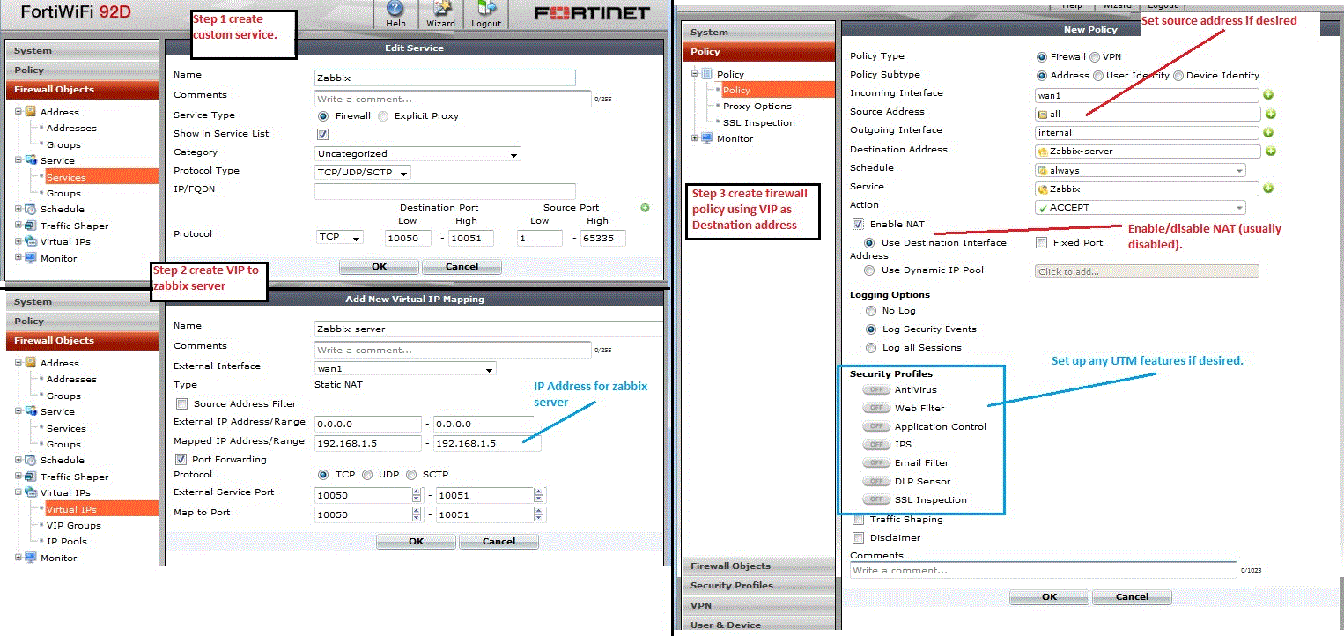Click the green plus beside Source Address
Viewport: 1344px width, 636px height.
tap(1271, 114)
